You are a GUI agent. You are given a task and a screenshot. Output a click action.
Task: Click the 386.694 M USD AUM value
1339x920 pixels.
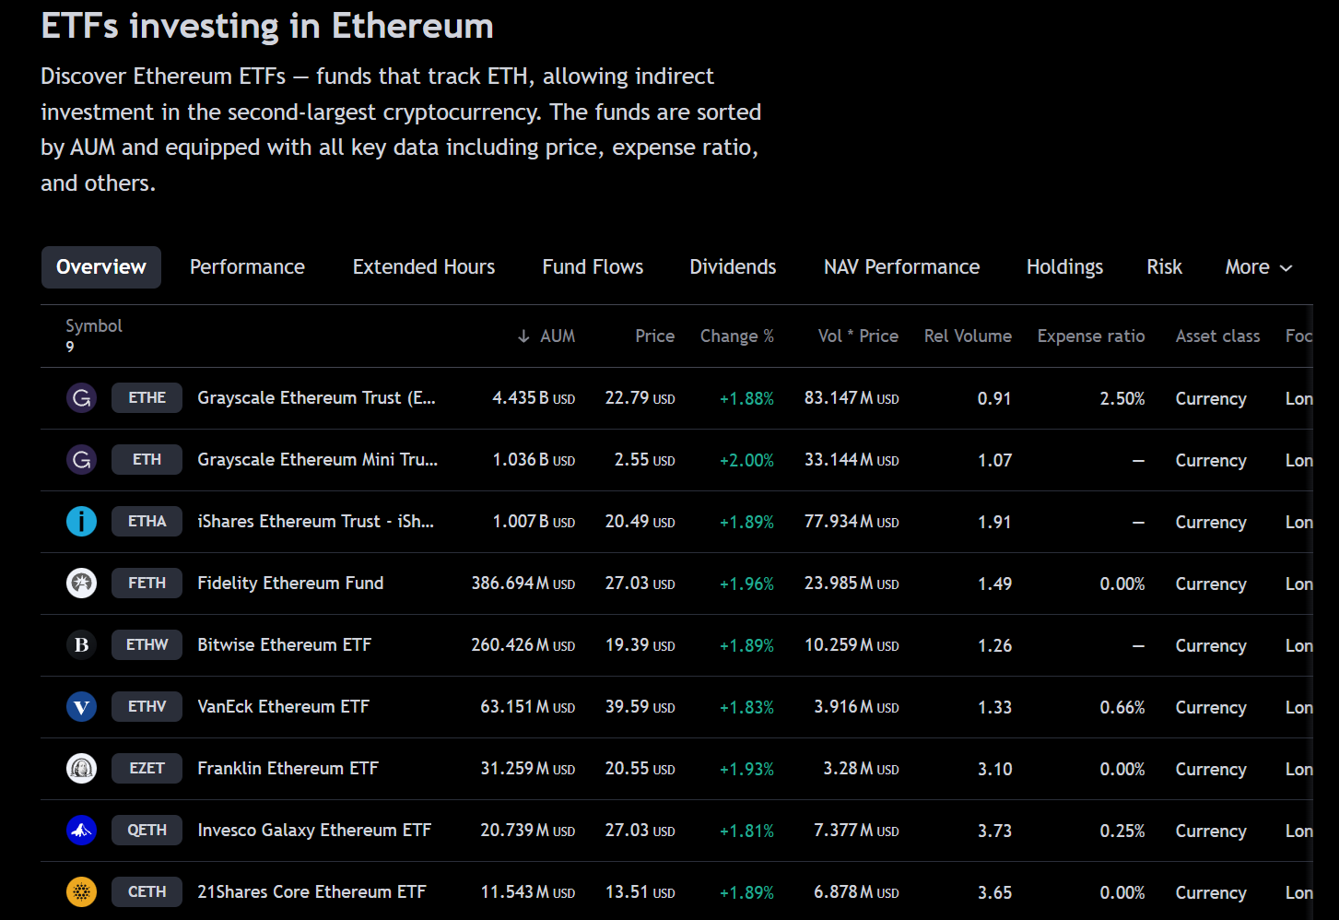[x=523, y=584]
